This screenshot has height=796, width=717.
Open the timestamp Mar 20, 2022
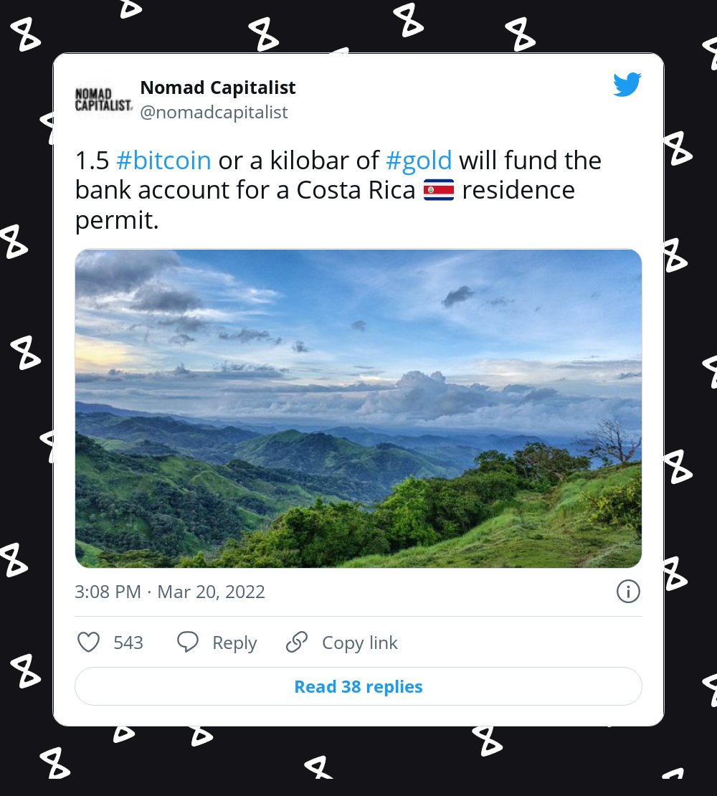pyautogui.click(x=211, y=592)
